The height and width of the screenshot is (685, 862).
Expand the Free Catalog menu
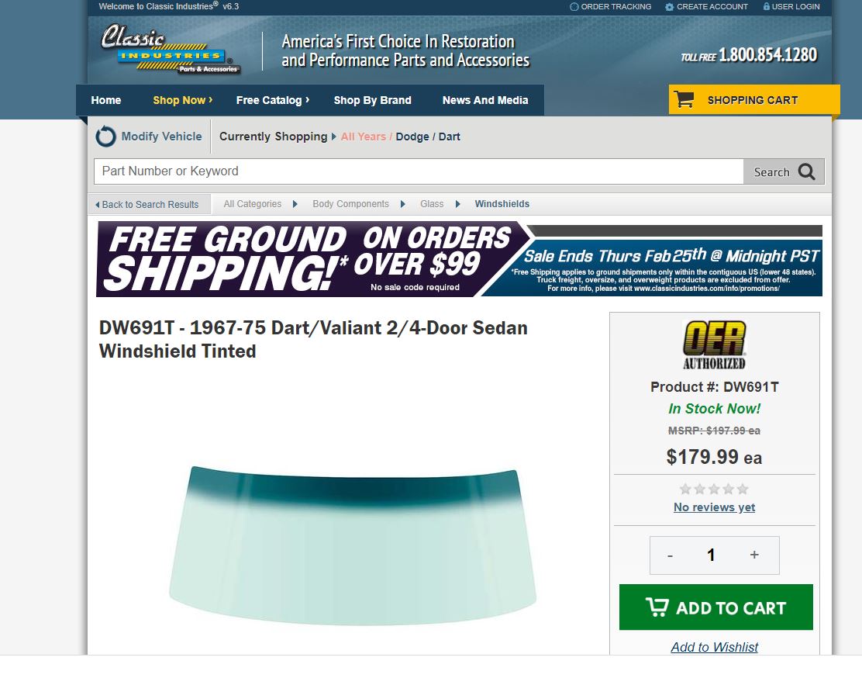pos(273,100)
